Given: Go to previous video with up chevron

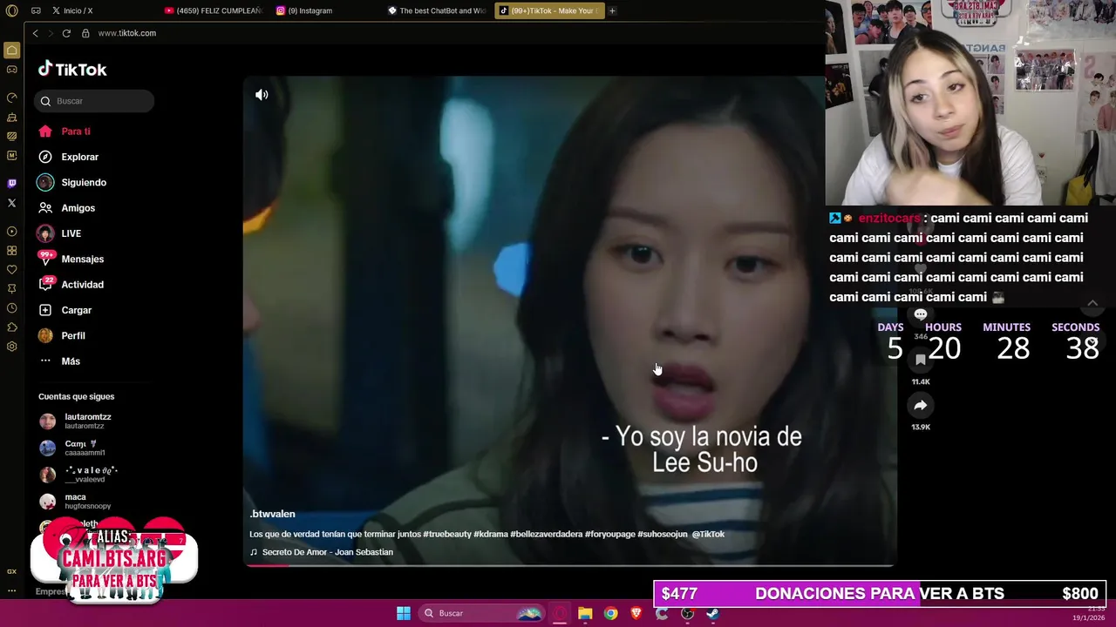Looking at the screenshot, I should click(1092, 303).
